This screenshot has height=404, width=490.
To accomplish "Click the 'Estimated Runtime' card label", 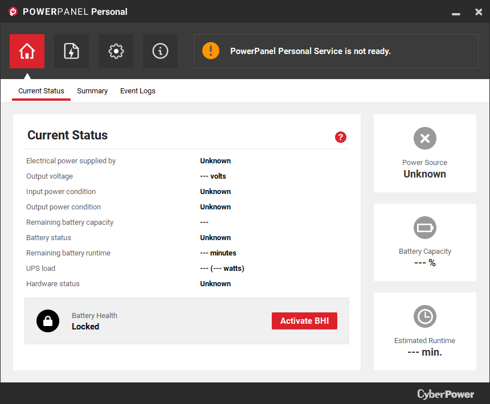I will click(x=424, y=341).
